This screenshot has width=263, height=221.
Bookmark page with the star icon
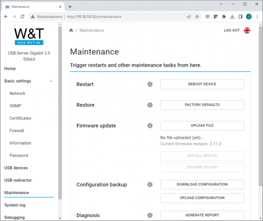click(197, 17)
